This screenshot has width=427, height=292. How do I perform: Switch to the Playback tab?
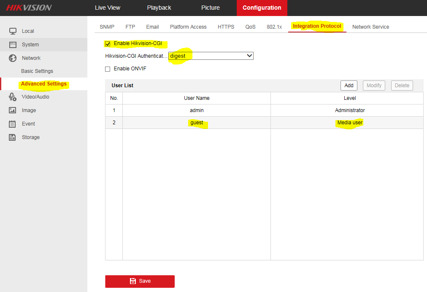click(x=159, y=8)
